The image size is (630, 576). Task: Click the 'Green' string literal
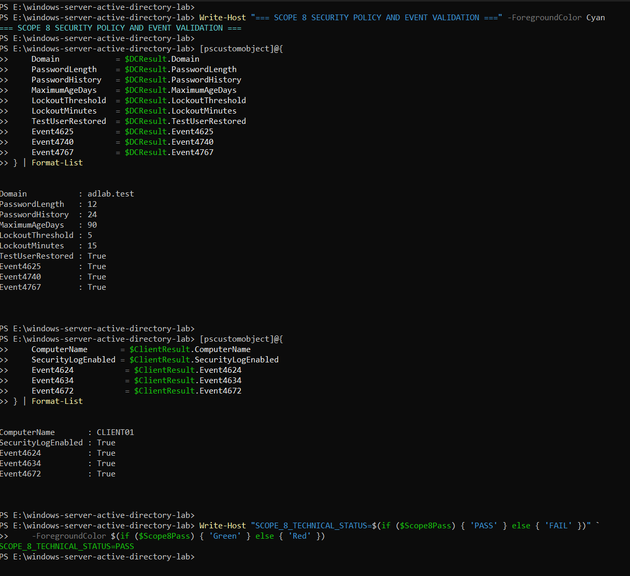[225, 536]
